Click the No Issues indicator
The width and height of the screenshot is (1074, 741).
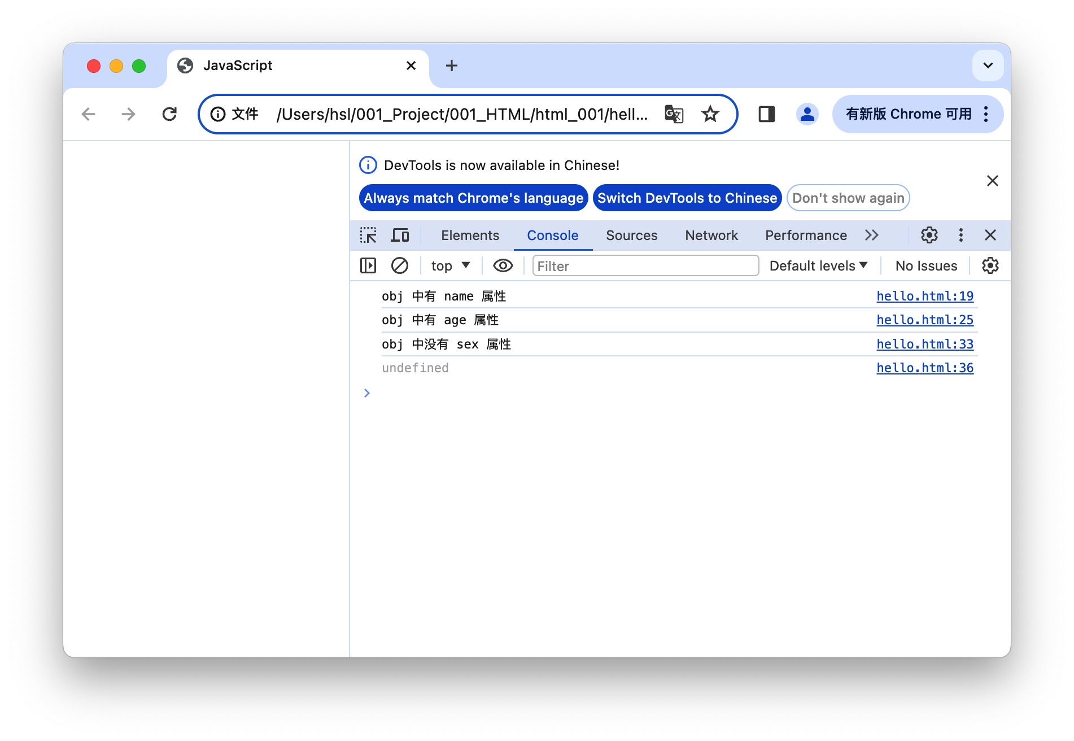(x=926, y=265)
